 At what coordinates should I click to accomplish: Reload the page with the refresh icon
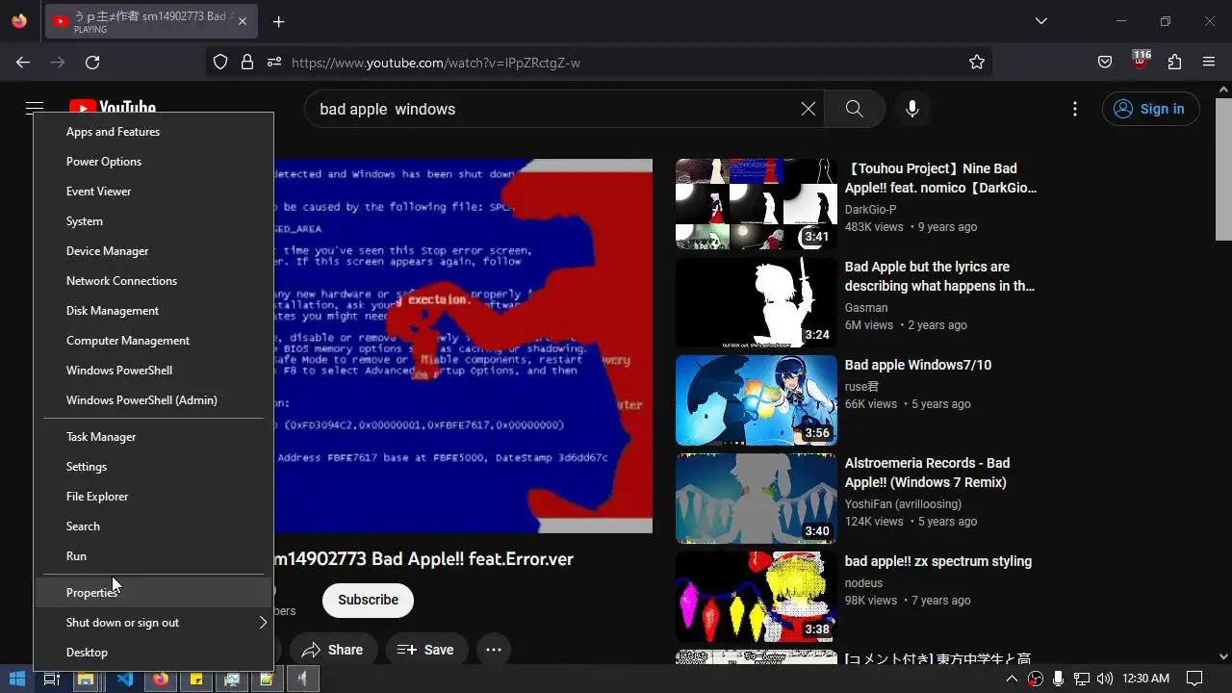[92, 63]
